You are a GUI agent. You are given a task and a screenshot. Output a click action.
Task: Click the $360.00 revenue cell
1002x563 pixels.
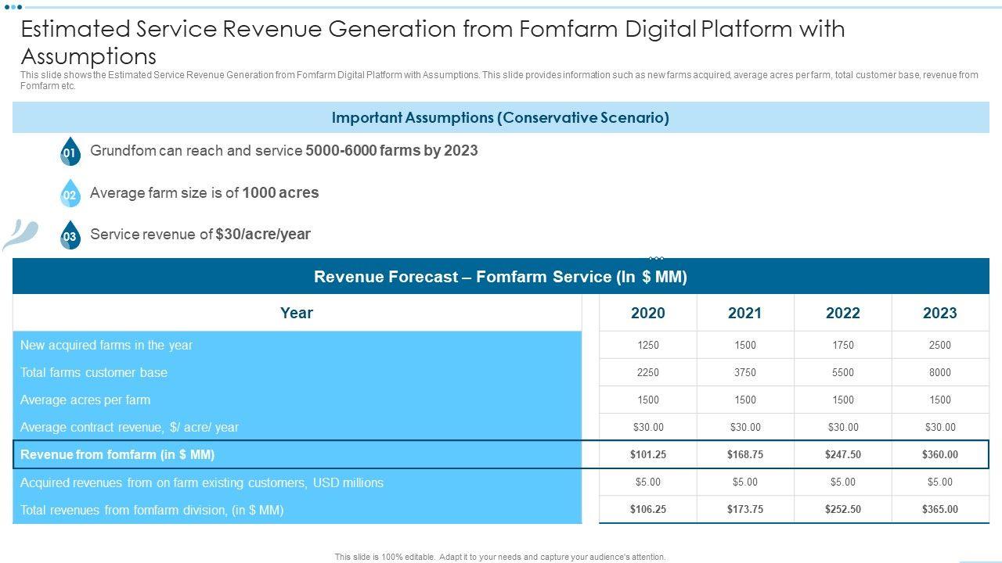[940, 454]
